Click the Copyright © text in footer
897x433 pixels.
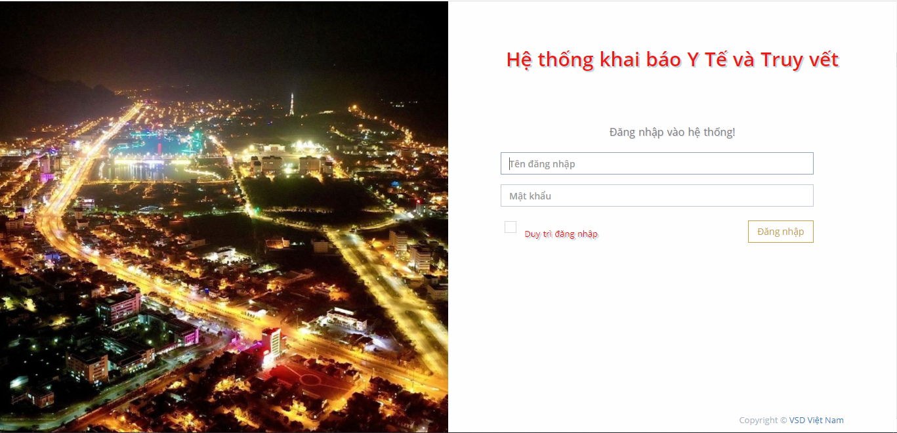point(763,421)
